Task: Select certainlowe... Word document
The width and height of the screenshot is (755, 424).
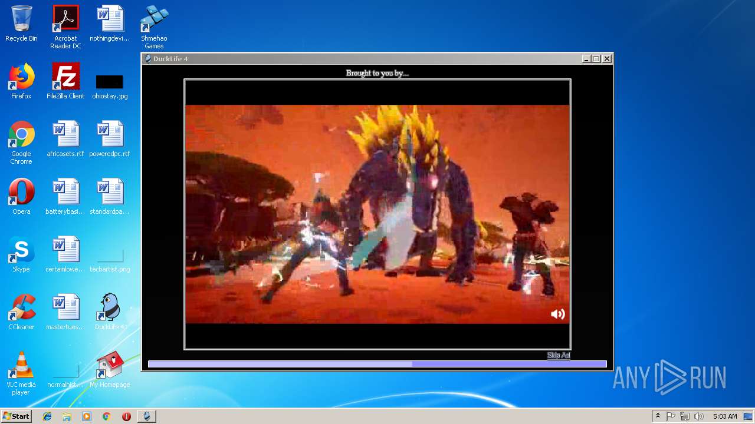Action: [x=65, y=255]
